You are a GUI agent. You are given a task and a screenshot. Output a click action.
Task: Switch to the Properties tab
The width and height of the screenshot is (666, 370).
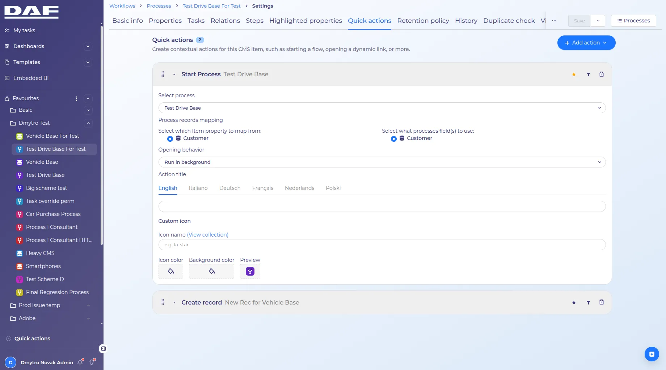(165, 21)
